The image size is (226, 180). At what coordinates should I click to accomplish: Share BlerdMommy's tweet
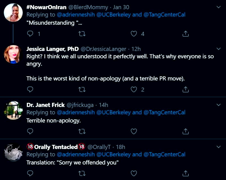point(185,34)
